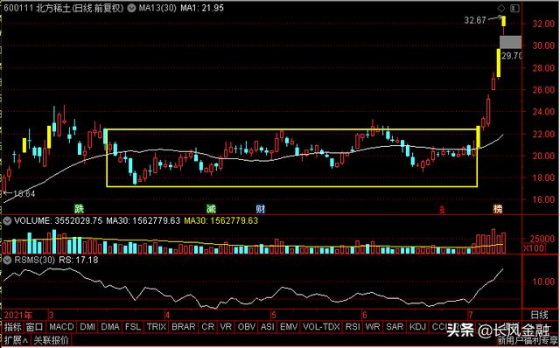This screenshot has height=348, width=560.
Task: Click the red $ marker on the chart
Action: coord(442,210)
